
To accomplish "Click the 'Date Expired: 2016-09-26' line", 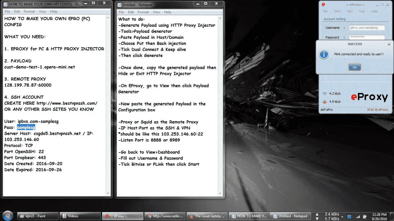I will point(33,170).
